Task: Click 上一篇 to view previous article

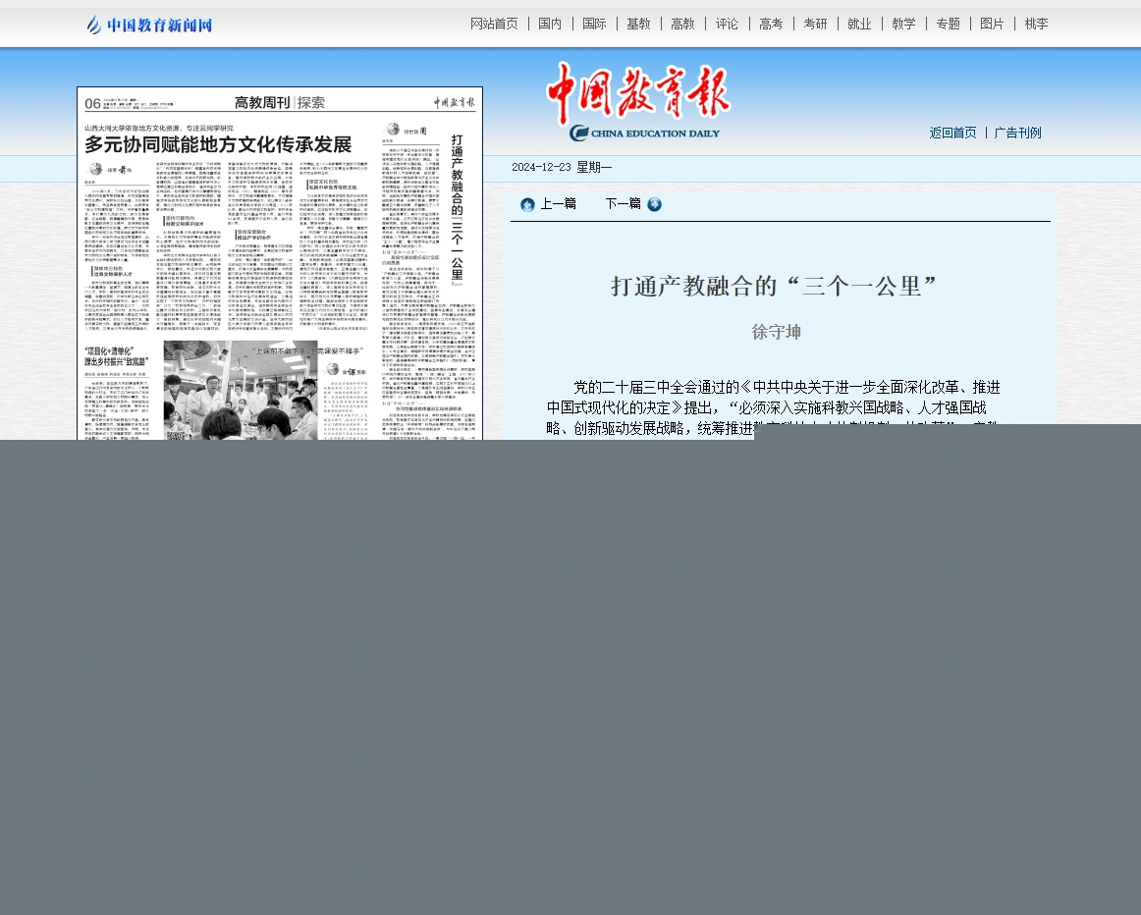Action: coord(558,204)
